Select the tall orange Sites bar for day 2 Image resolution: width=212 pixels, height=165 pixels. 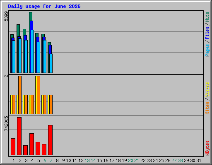(x=20, y=95)
